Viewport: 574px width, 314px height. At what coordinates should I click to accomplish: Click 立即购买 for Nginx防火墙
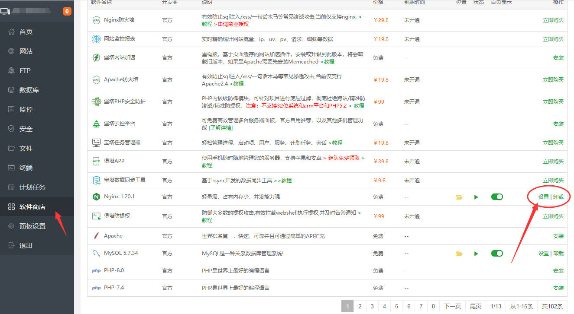pyautogui.click(x=553, y=20)
